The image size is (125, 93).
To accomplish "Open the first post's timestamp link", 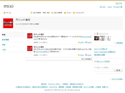I will tap(36, 42).
